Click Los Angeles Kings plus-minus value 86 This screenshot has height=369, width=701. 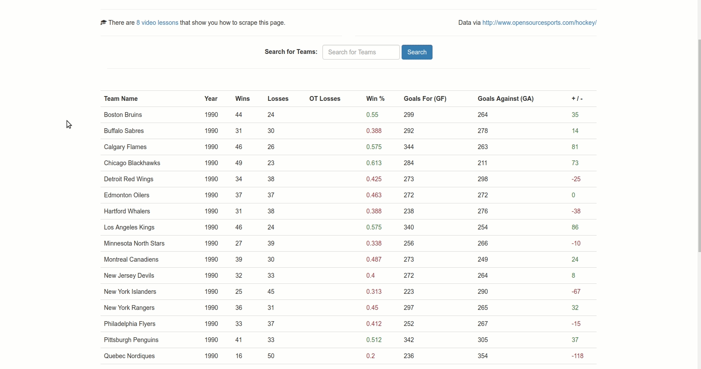click(575, 227)
